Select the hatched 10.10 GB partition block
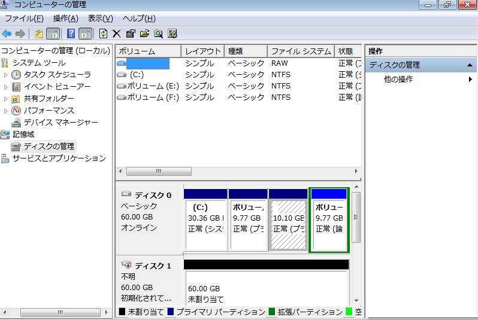Image resolution: width=478 pixels, height=320 pixels. pos(288,220)
